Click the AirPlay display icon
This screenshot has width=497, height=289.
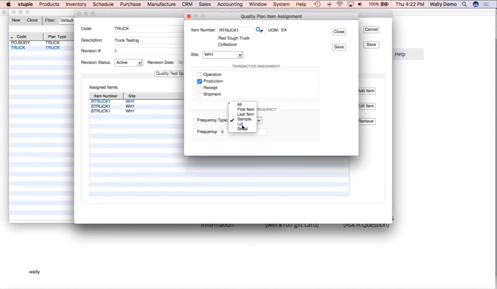[350, 4]
